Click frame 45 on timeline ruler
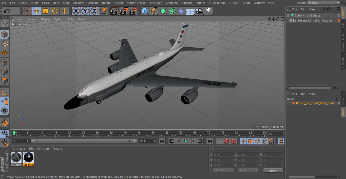Screen dimensions: 346x179 (x=139, y=133)
